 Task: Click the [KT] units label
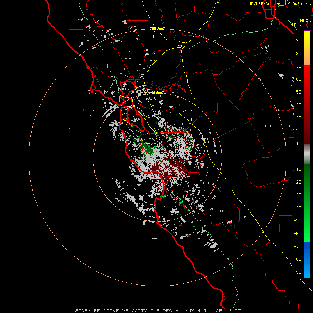(x=297, y=24)
